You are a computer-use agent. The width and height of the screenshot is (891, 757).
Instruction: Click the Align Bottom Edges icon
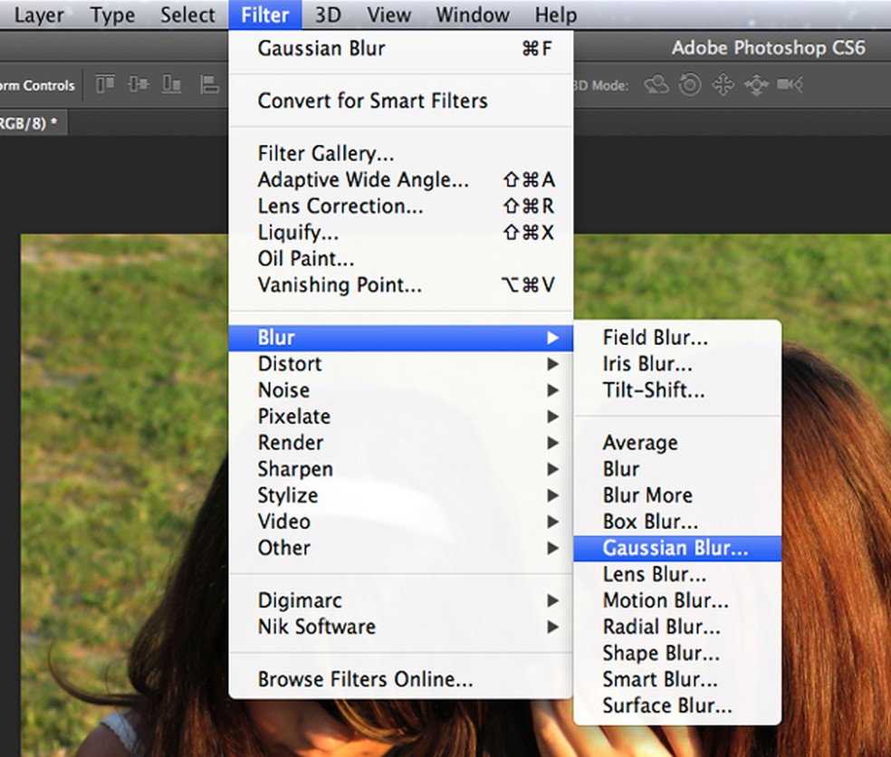coord(172,85)
